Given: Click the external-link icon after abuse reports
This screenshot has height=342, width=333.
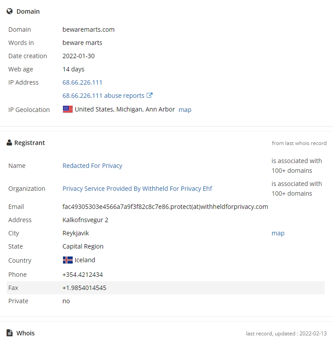Looking at the screenshot, I should 149,95.
